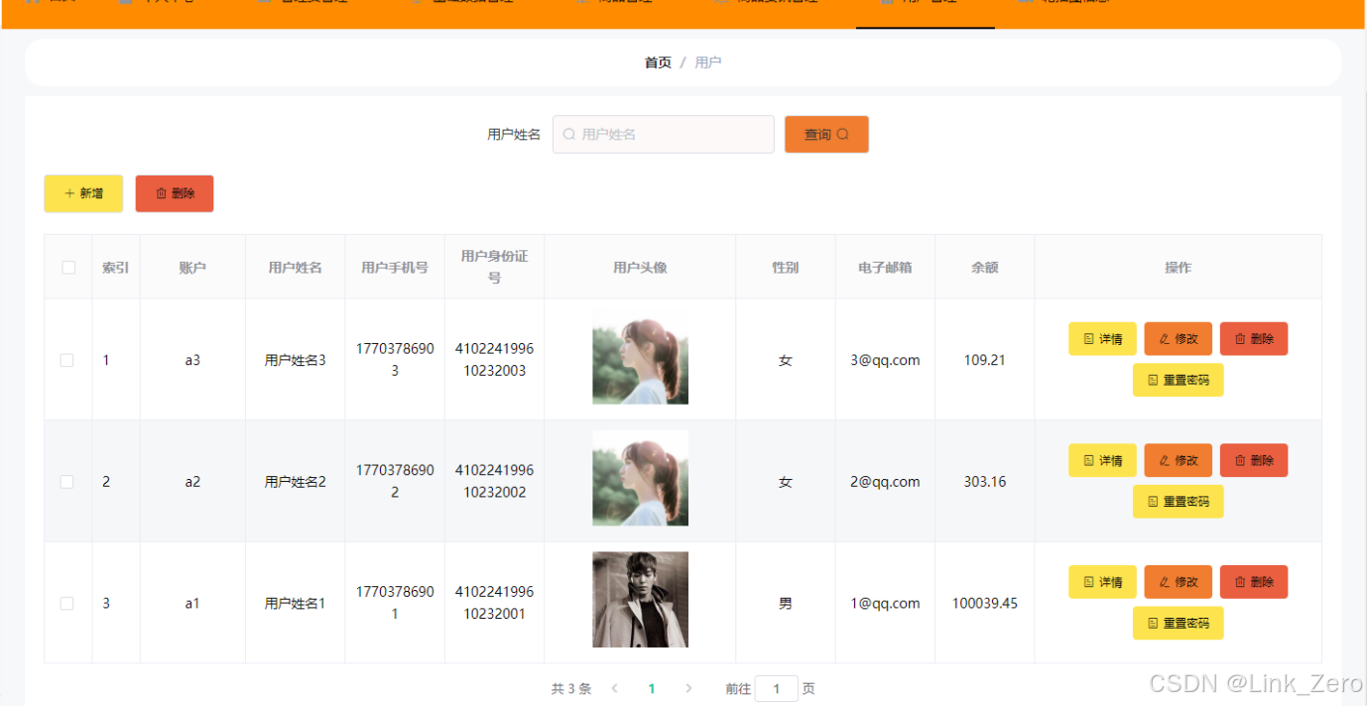Click the magnifier icon inside the 查询 button
This screenshot has width=1367, height=706.
pyautogui.click(x=843, y=134)
